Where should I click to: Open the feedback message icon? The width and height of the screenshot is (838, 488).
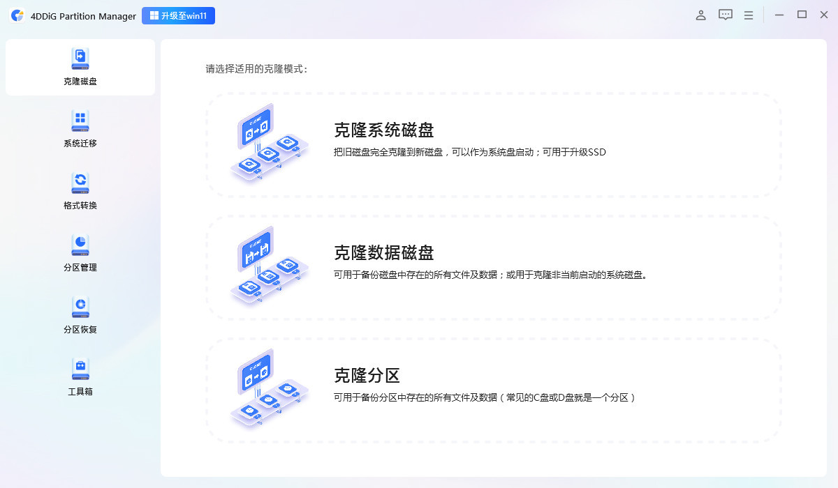pos(725,15)
